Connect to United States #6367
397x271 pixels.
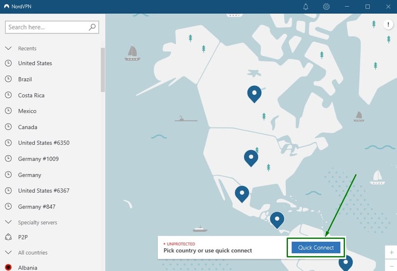point(43,191)
